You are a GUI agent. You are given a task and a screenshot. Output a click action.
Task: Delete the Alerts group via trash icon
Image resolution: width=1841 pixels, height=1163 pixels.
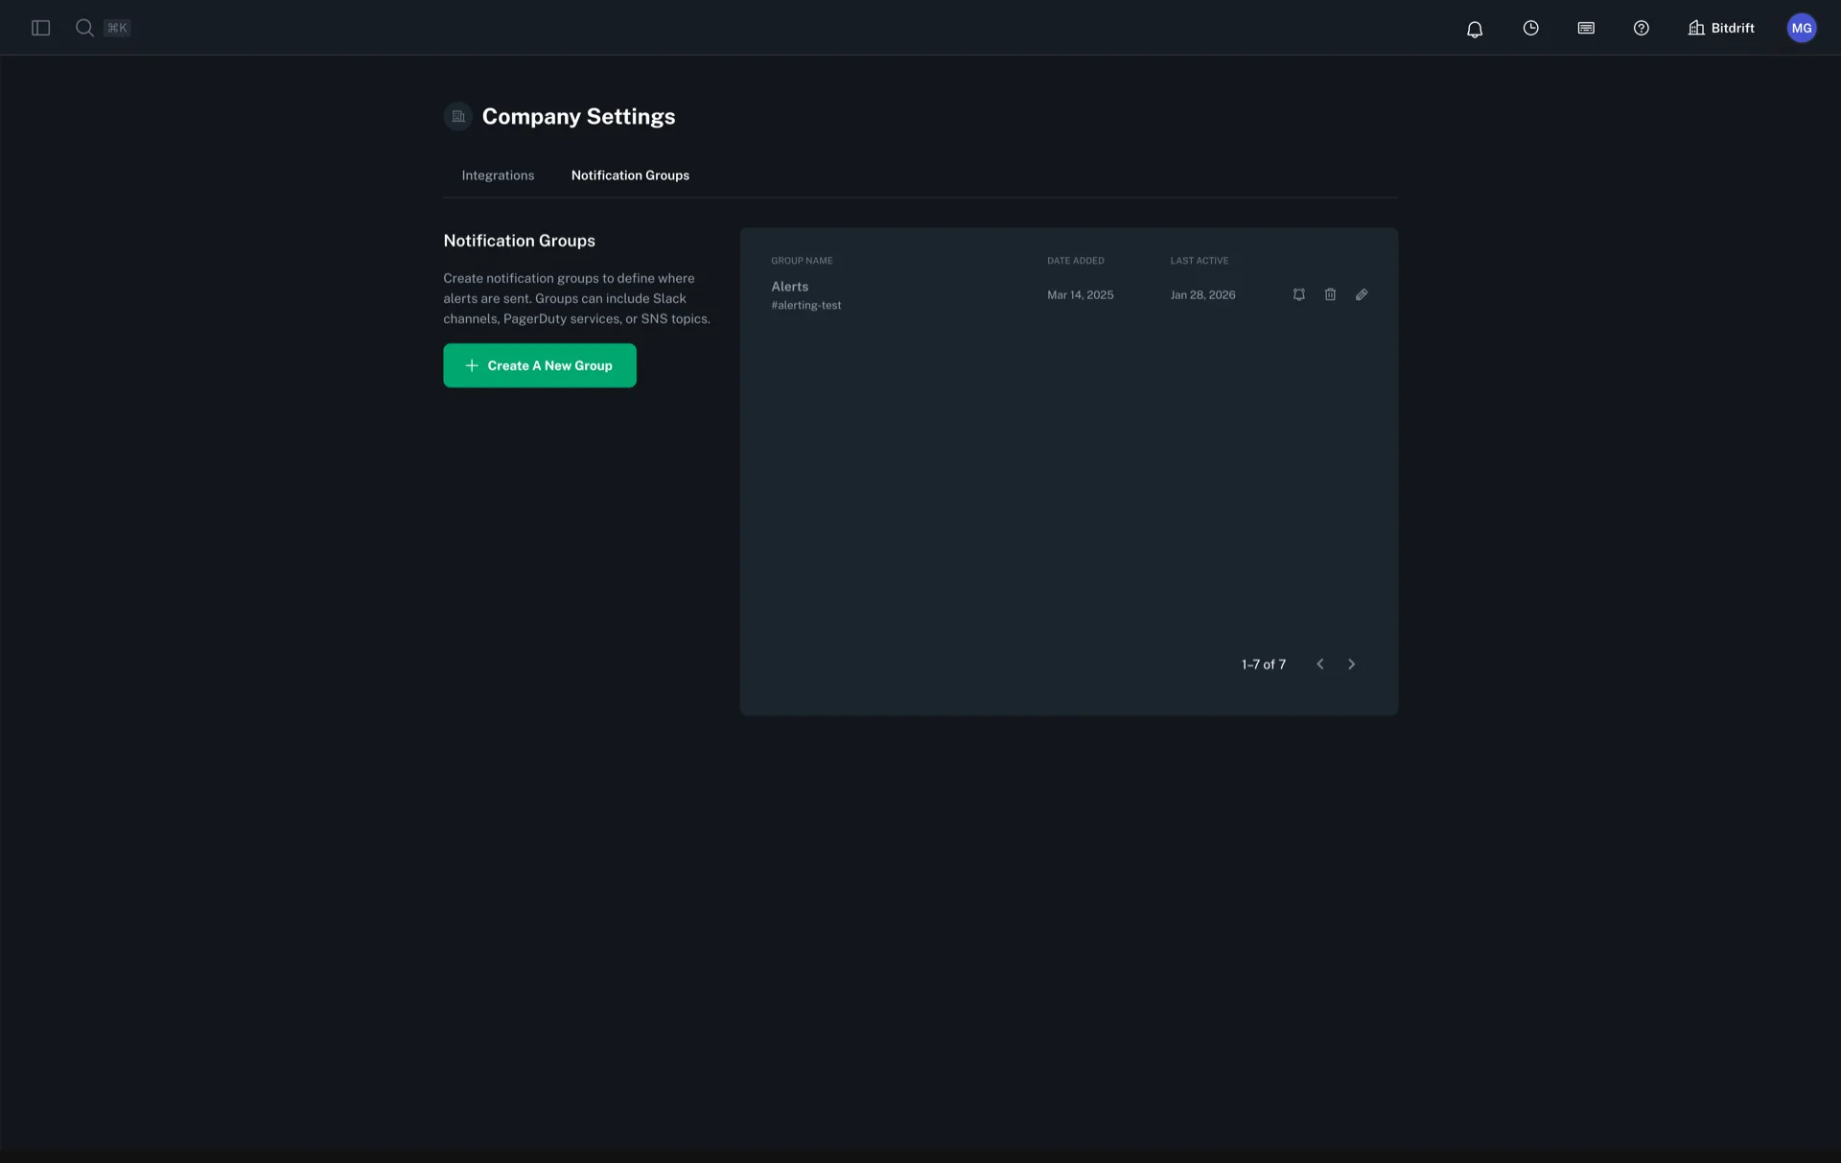coord(1330,294)
